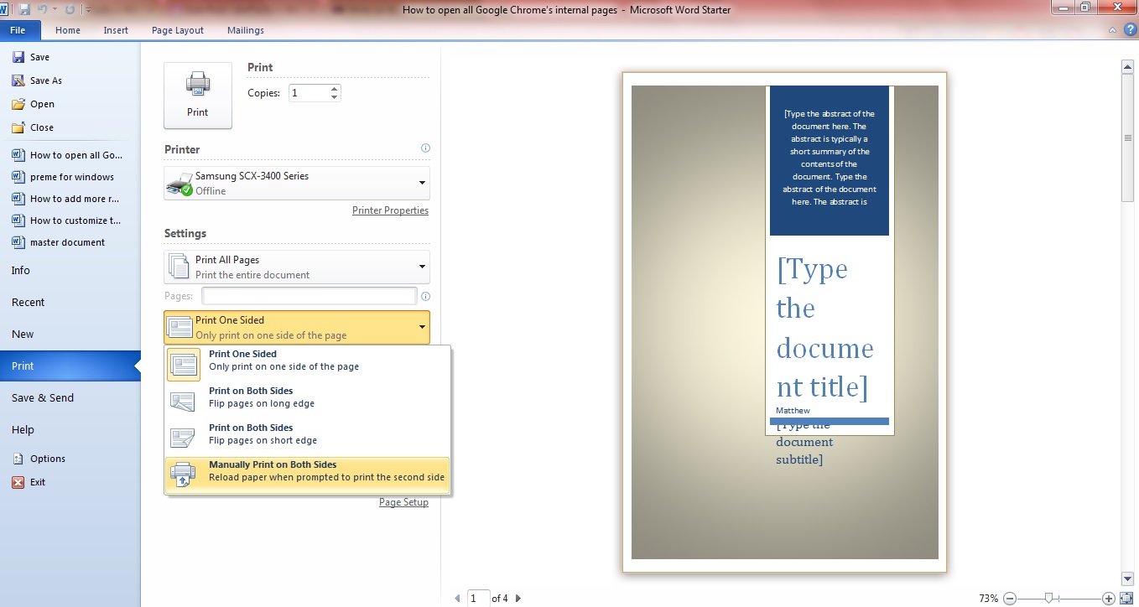Viewport: 1139px width, 607px height.
Task: Expand the Print All Pages dropdown
Action: coord(297,267)
